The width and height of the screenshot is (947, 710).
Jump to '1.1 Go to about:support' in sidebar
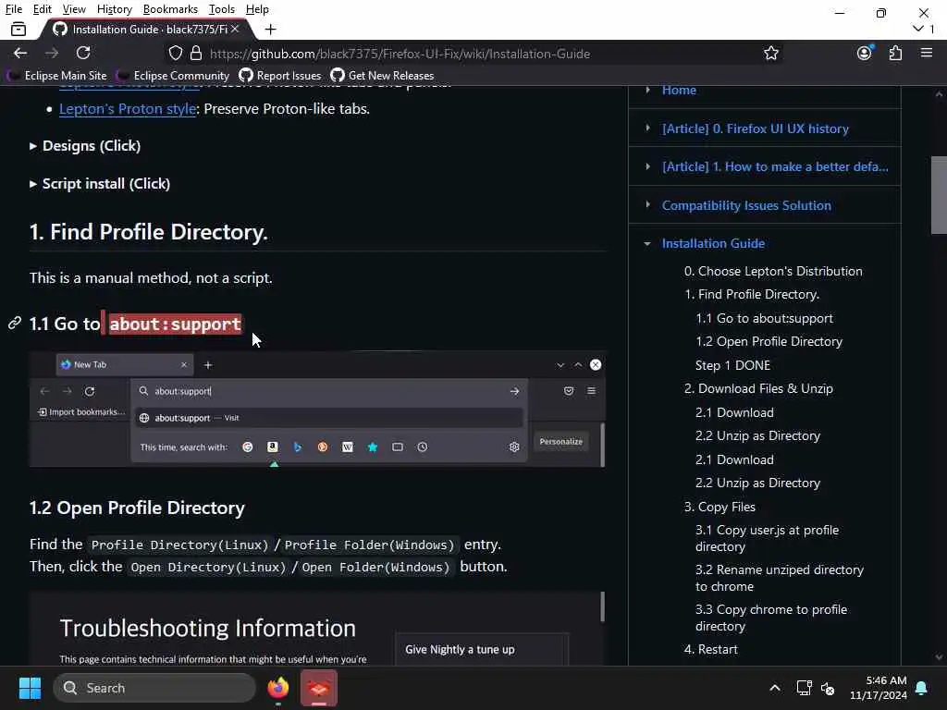click(764, 318)
